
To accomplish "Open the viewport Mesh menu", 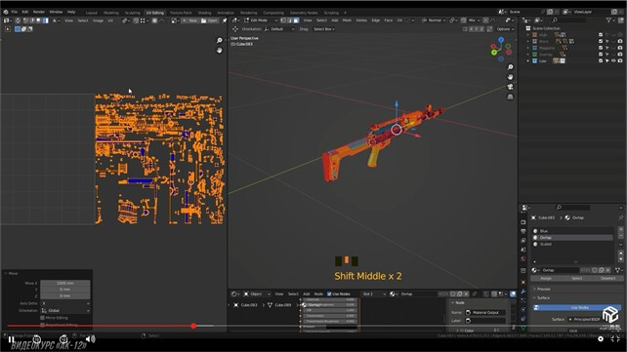I will tap(347, 20).
